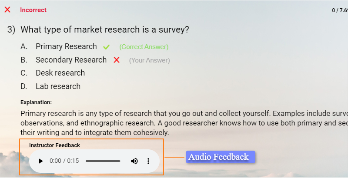The width and height of the screenshot is (348, 178).
Task: Select answer D Lab research
Action: click(58, 86)
